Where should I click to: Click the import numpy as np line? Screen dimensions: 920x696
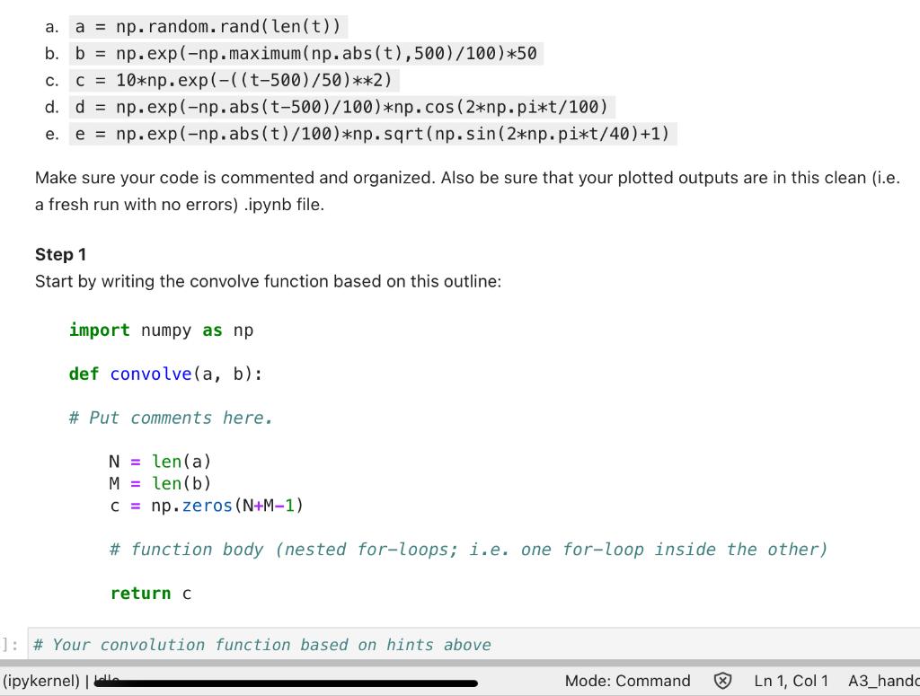tap(160, 330)
